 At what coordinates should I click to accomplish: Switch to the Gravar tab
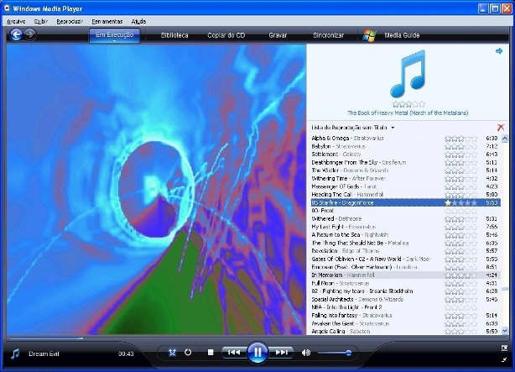click(x=278, y=35)
